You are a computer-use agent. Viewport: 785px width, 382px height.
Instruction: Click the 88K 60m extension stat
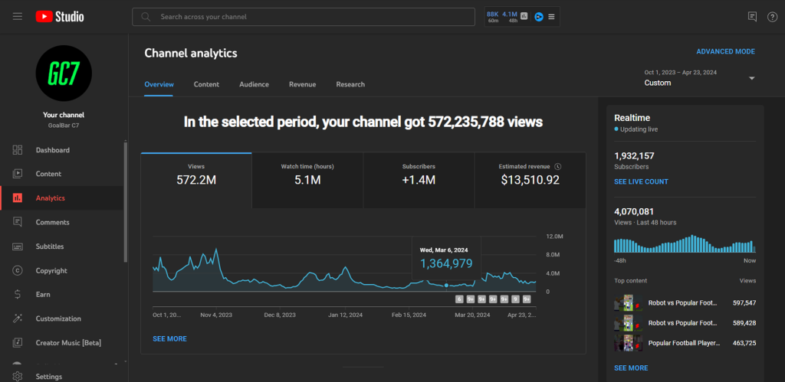click(493, 17)
